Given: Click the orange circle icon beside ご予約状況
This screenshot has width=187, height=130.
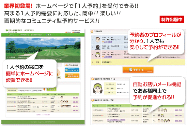Looking at the screenshot, I should point(92,31).
